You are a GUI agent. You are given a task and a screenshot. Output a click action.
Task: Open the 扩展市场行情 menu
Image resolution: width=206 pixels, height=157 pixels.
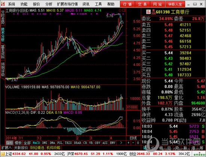click(67, 4)
